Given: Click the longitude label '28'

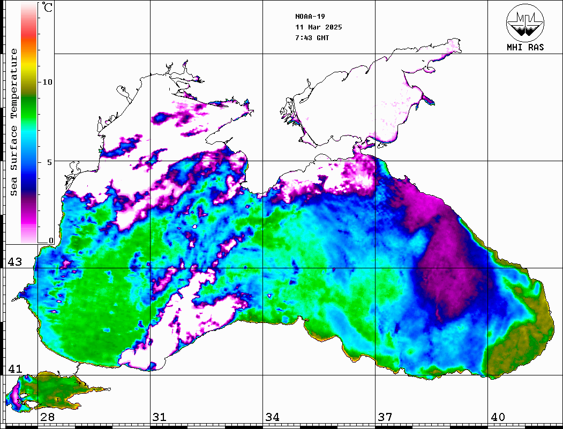Looking at the screenshot, I should [x=47, y=417].
